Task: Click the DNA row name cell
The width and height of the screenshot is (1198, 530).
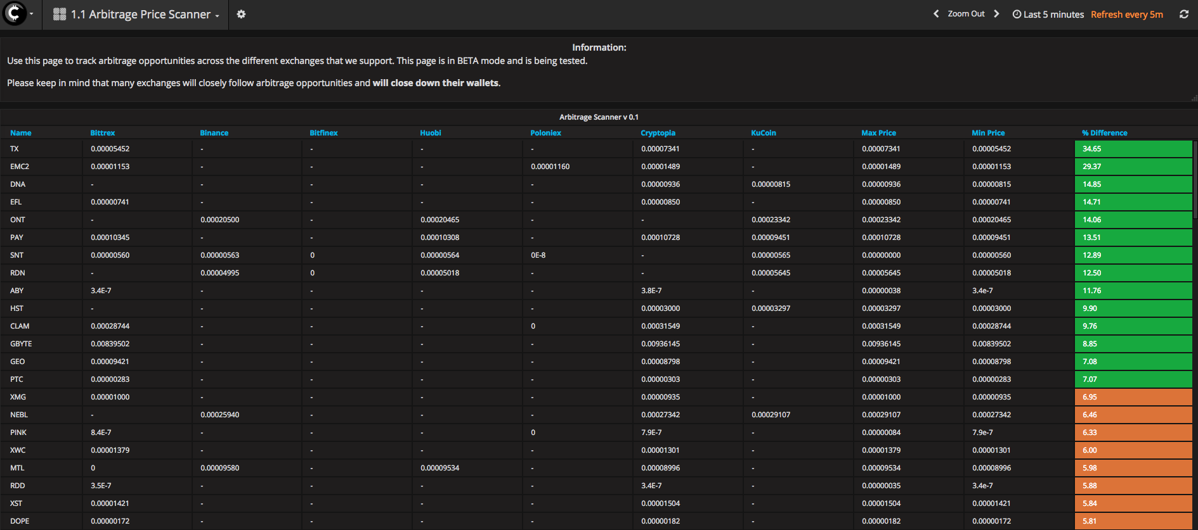Action: click(41, 184)
